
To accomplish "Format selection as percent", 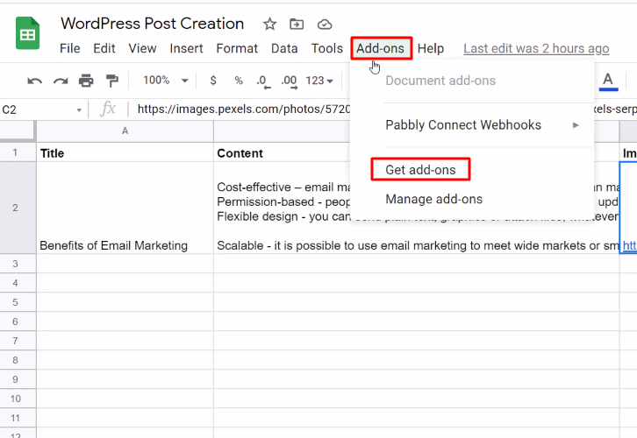I will (x=239, y=81).
